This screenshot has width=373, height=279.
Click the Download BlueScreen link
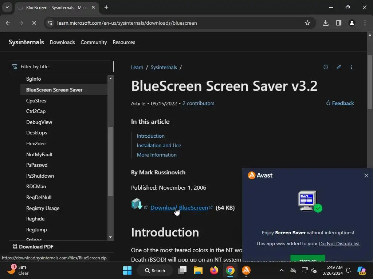click(179, 207)
